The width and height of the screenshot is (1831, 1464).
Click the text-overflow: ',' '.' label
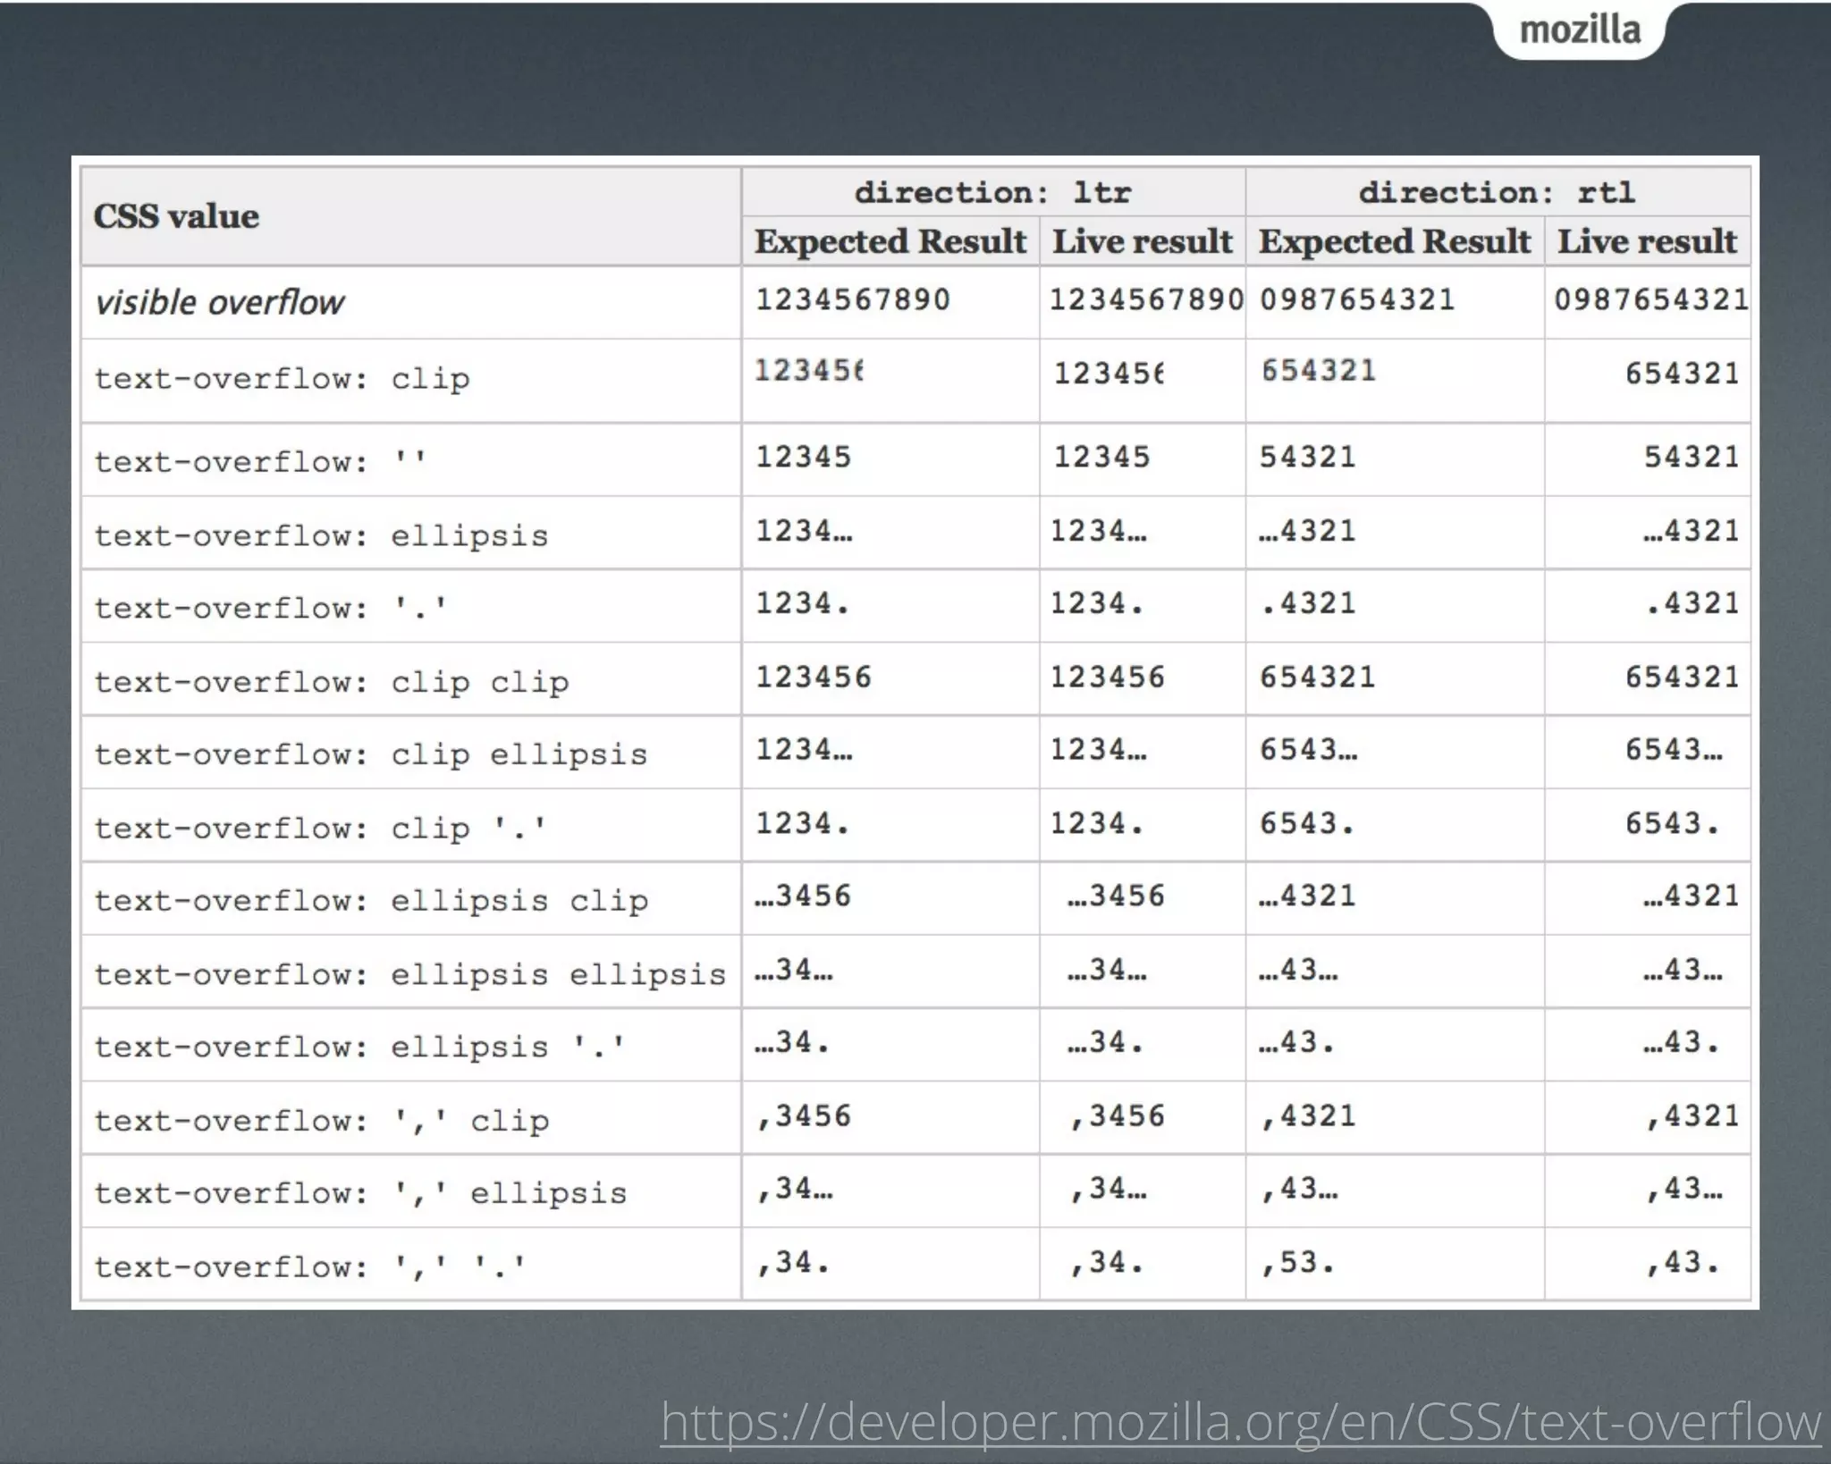coord(309,1267)
